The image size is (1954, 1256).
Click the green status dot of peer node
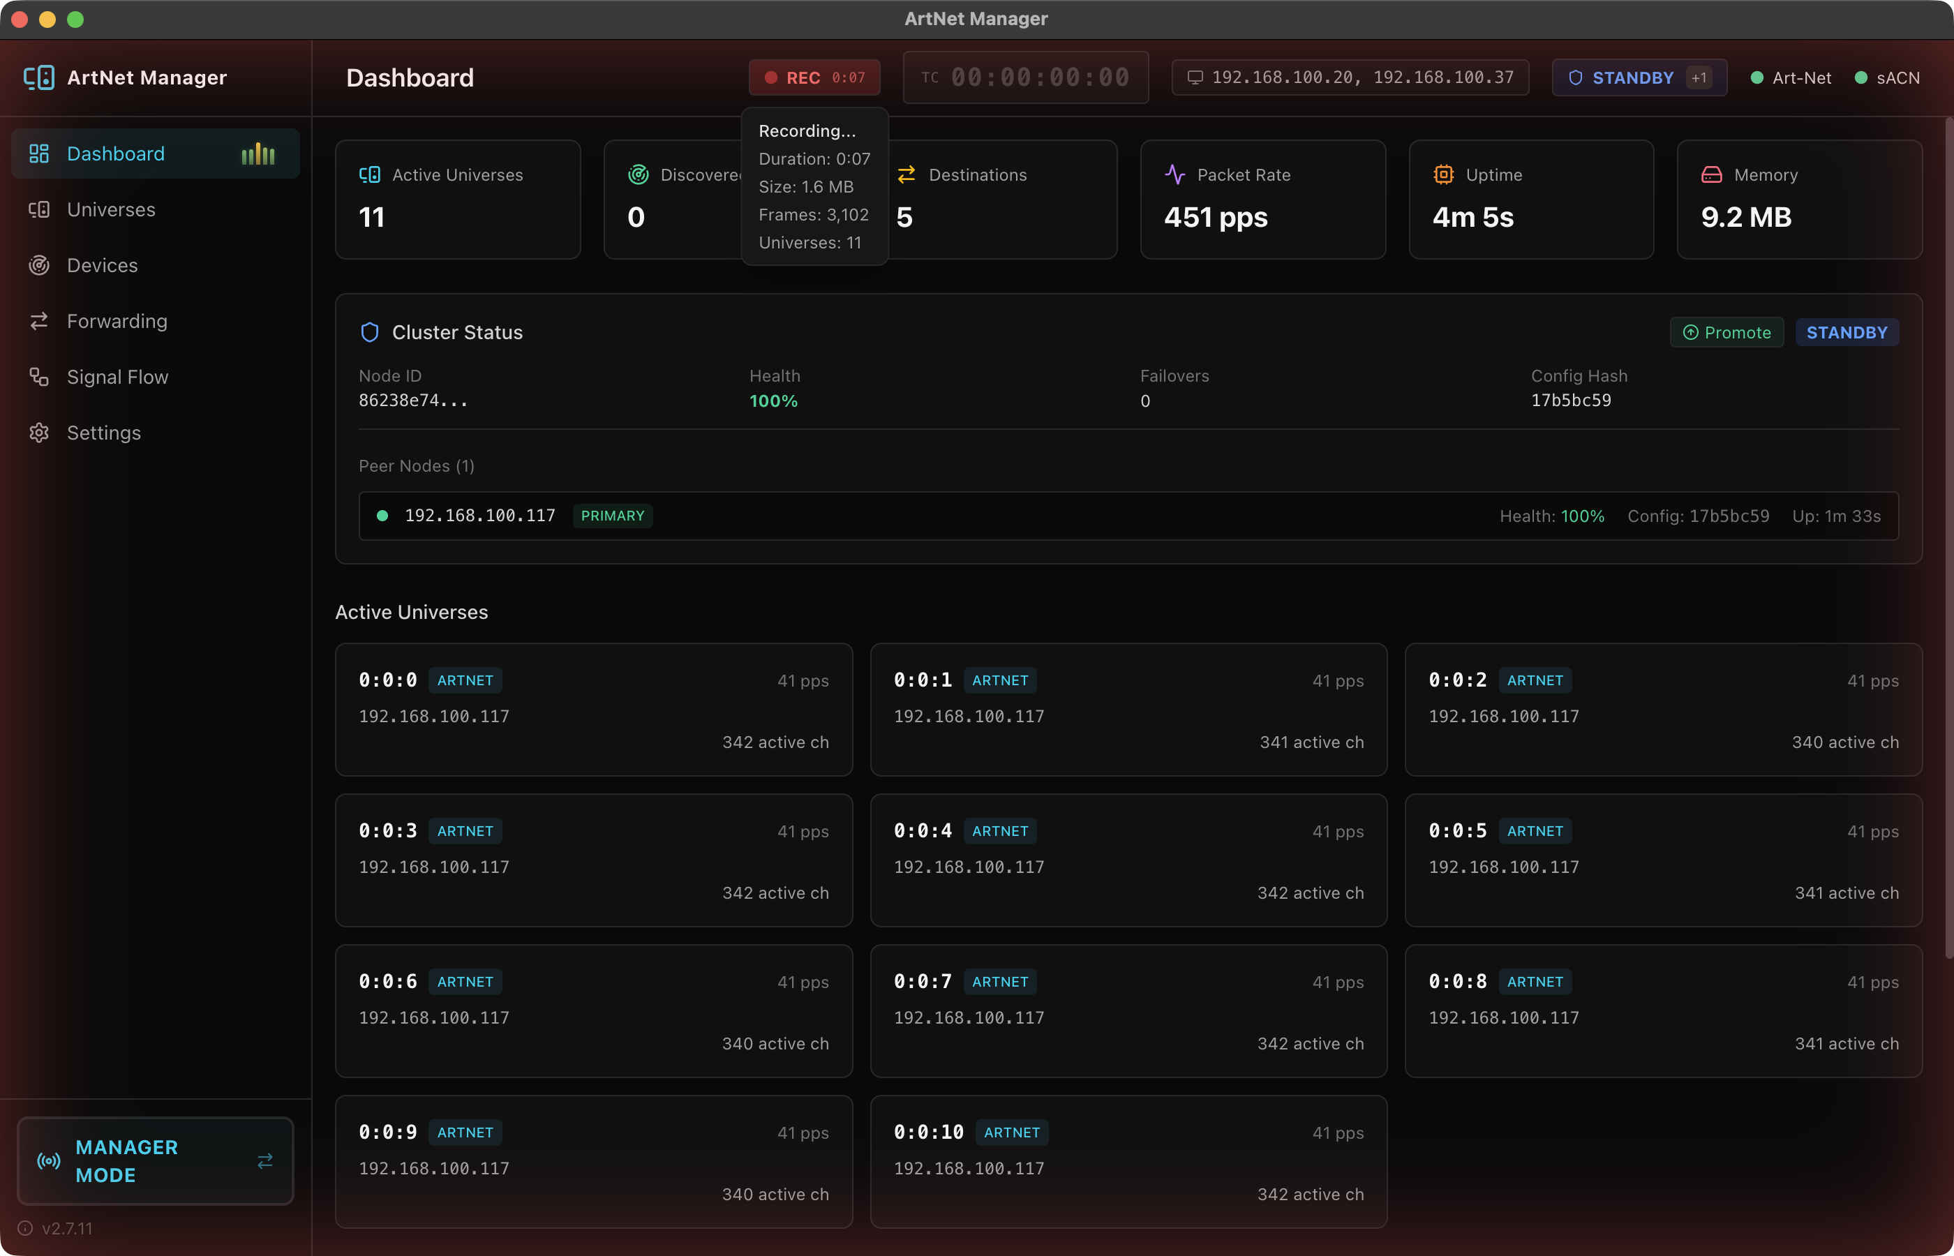click(x=382, y=516)
